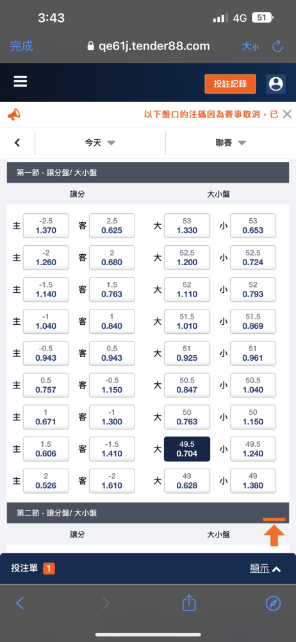Open 投註記錄 betting records button

tap(230, 84)
